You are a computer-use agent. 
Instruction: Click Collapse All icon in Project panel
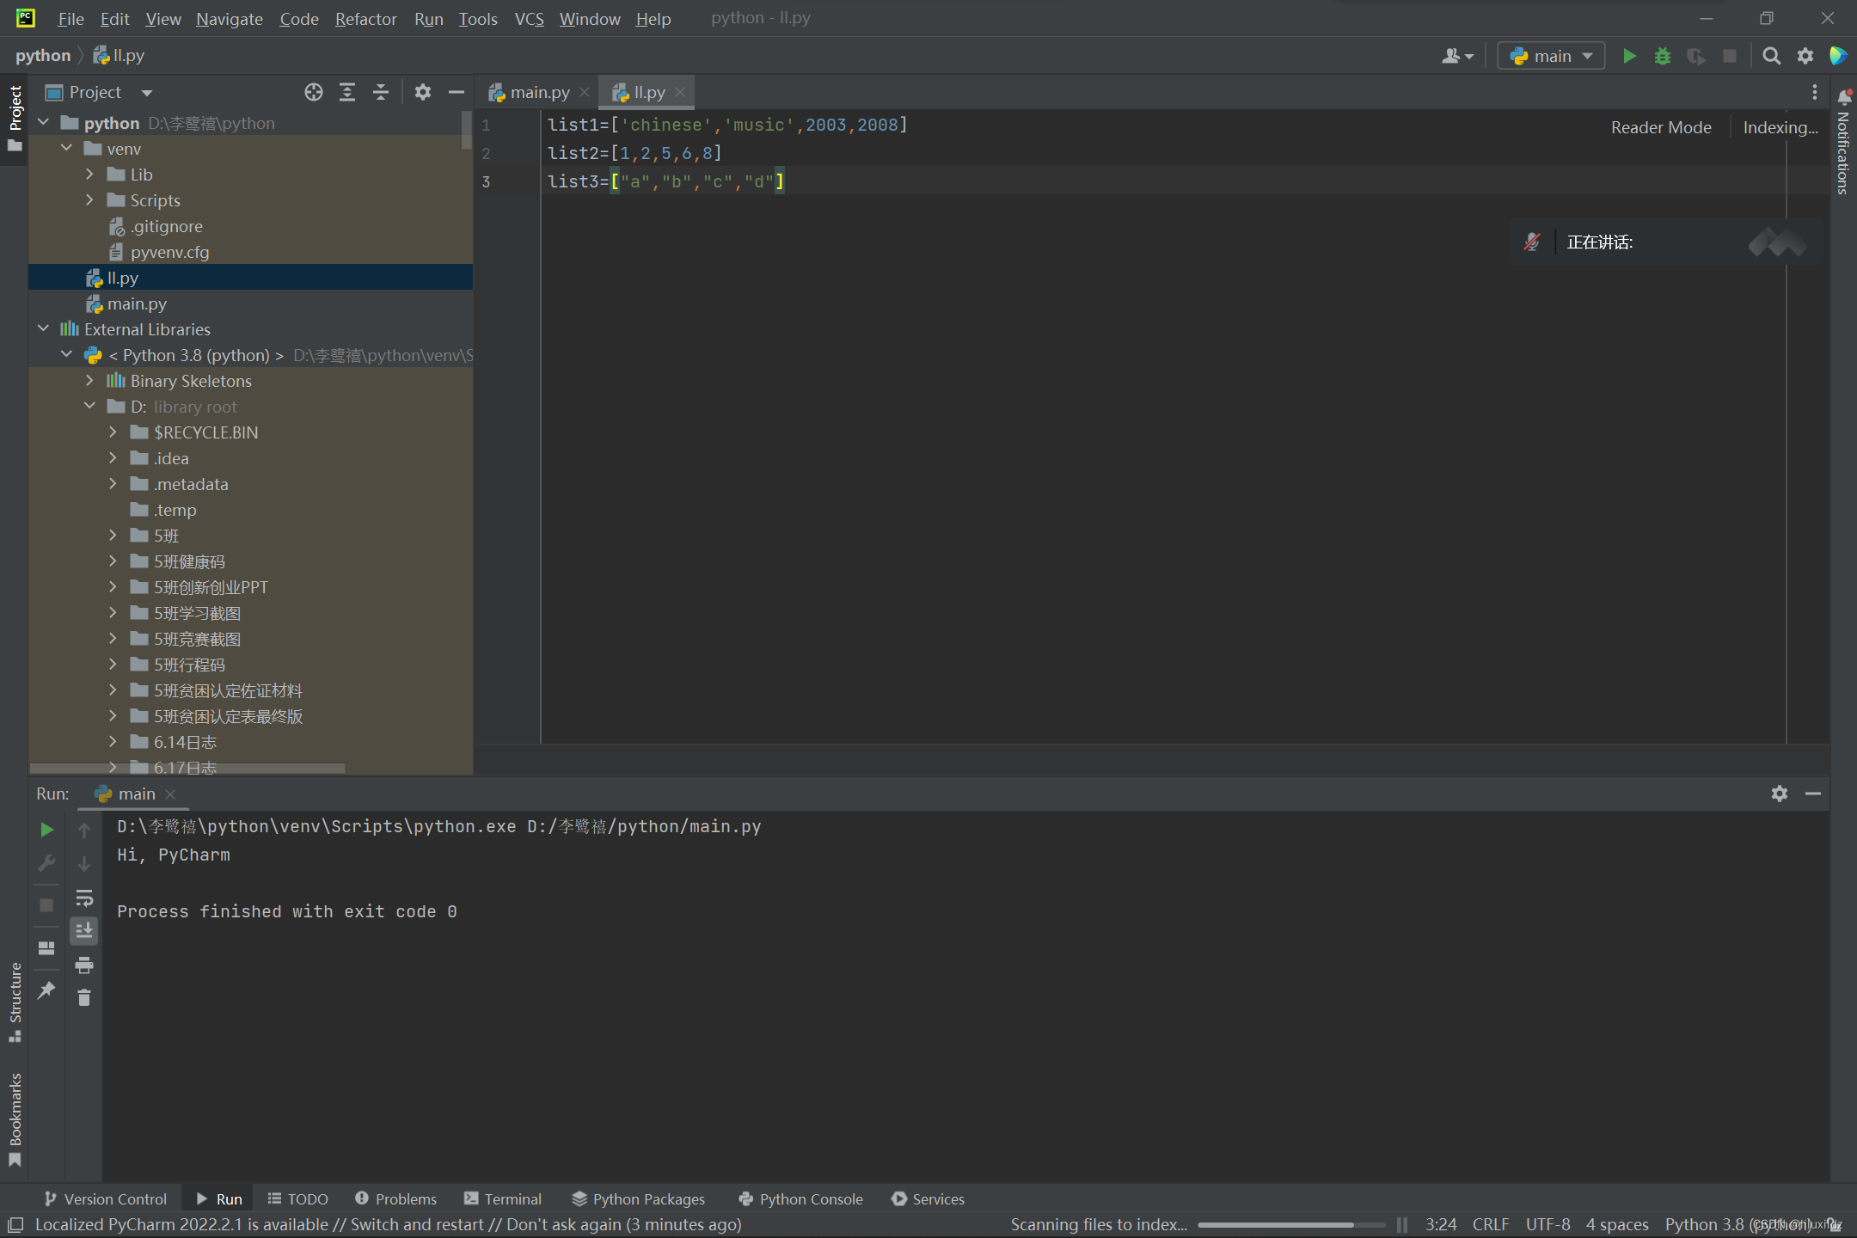point(381,92)
